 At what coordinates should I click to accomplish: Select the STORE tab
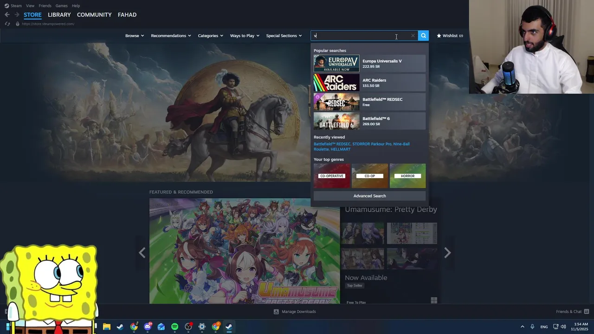point(32,15)
